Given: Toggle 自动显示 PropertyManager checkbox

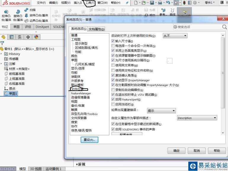Looking at the screenshot, I should pyautogui.click(x=113, y=80).
